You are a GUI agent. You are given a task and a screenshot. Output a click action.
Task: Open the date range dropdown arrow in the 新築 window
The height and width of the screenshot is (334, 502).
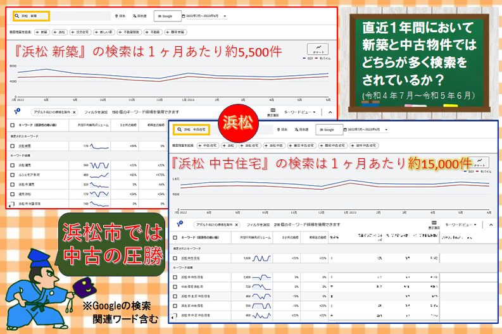(225, 16)
